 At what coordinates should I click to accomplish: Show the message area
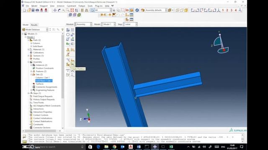[24, 136]
